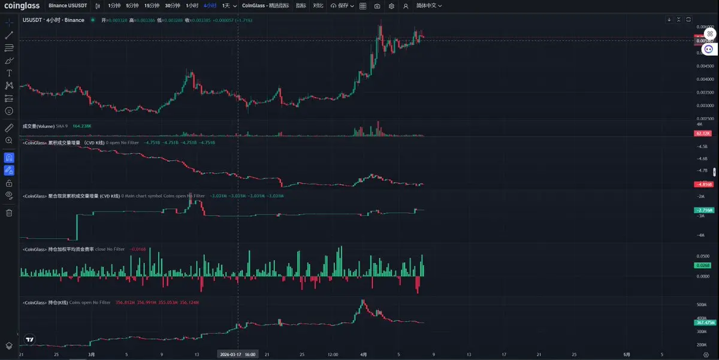Click the USUSDT · 4小时 · Binance title
Viewport: 719px width, 360px height.
[53, 20]
